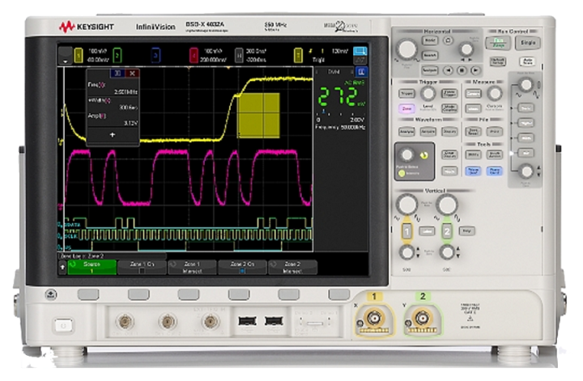Click the Print button
Screen dimensions: 583x381
coord(495,132)
